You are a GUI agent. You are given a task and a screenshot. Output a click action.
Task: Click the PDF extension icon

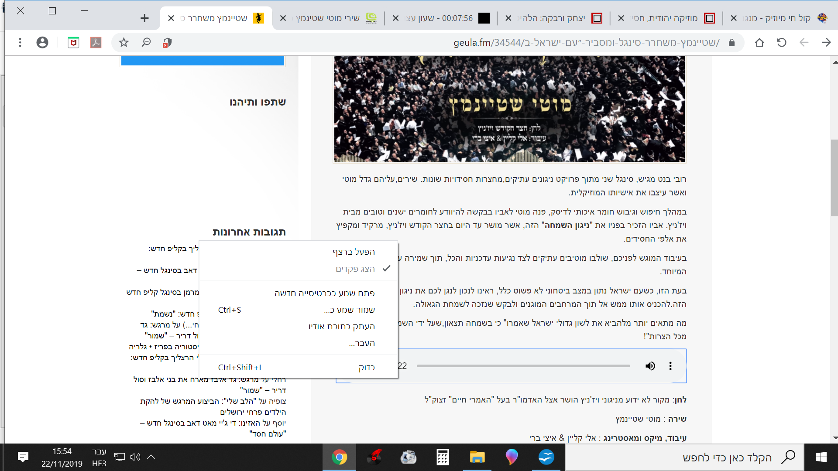(x=96, y=42)
